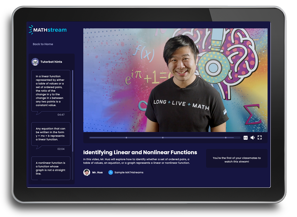Click the speaker volume icon
This screenshot has height=217, width=297.
coord(253,137)
